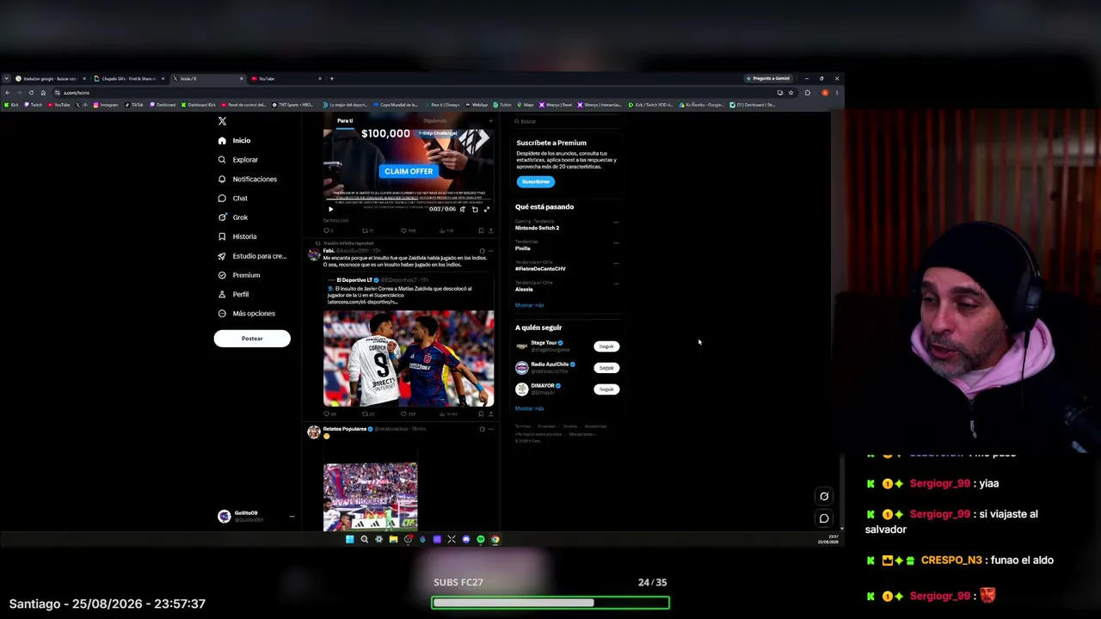Open the Relatos Populares stadium video thumbnail
Image resolution: width=1101 pixels, height=619 pixels.
371,497
